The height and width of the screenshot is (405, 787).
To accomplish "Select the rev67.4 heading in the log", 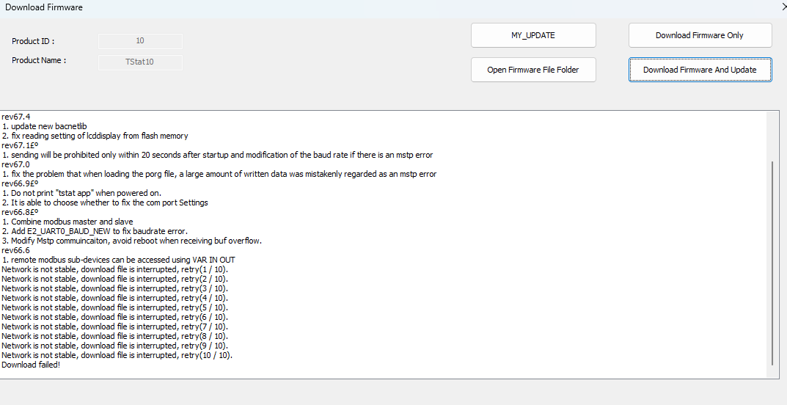I will [16, 117].
